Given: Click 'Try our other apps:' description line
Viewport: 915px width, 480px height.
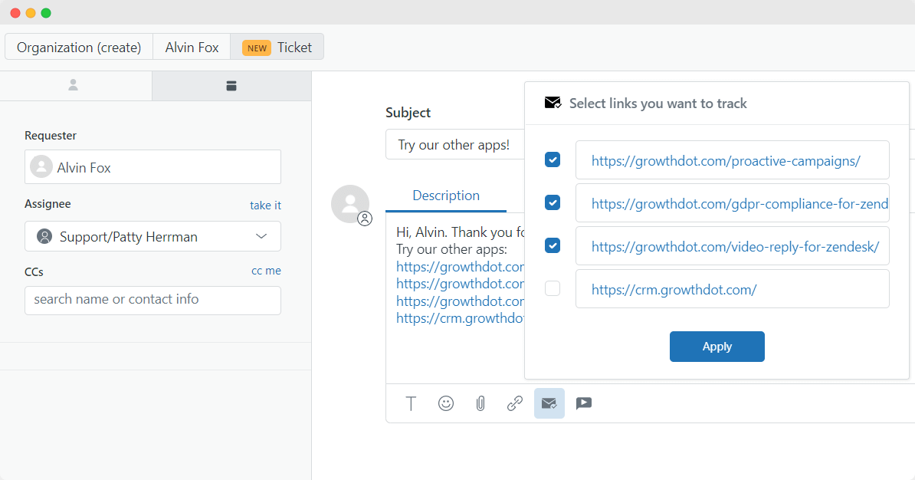Looking at the screenshot, I should click(x=451, y=249).
